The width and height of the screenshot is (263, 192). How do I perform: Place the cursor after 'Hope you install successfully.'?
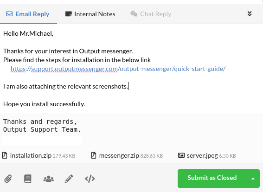pyautogui.click(x=85, y=104)
